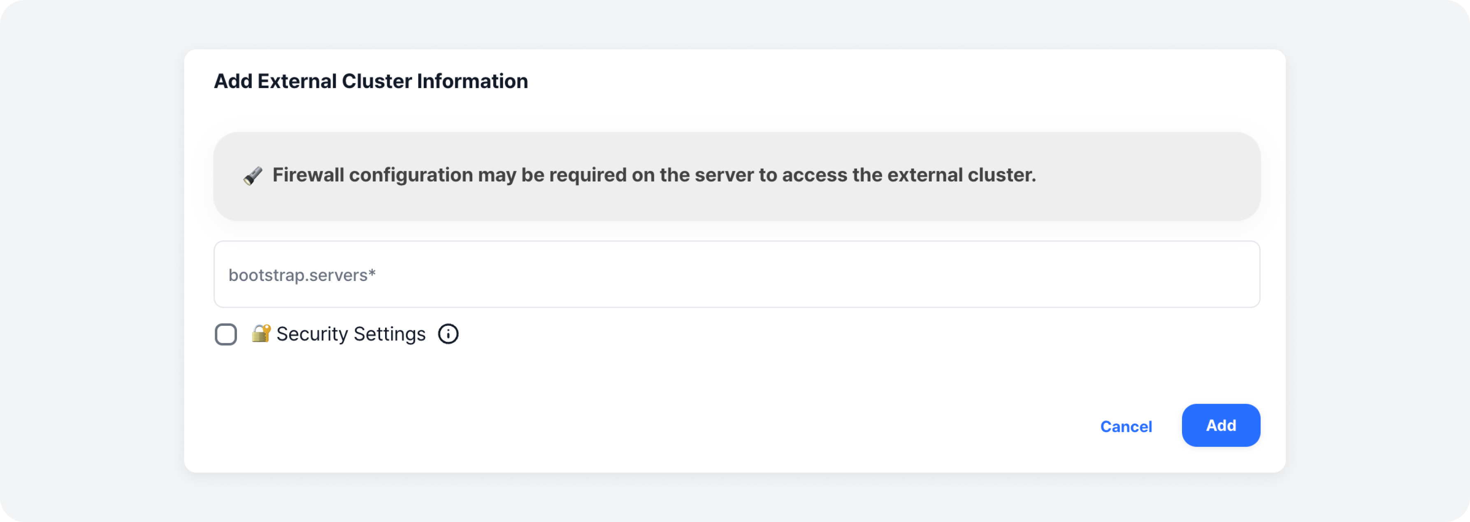This screenshot has height=522, width=1470.
Task: Click the Add External Cluster Information heading
Action: [371, 81]
